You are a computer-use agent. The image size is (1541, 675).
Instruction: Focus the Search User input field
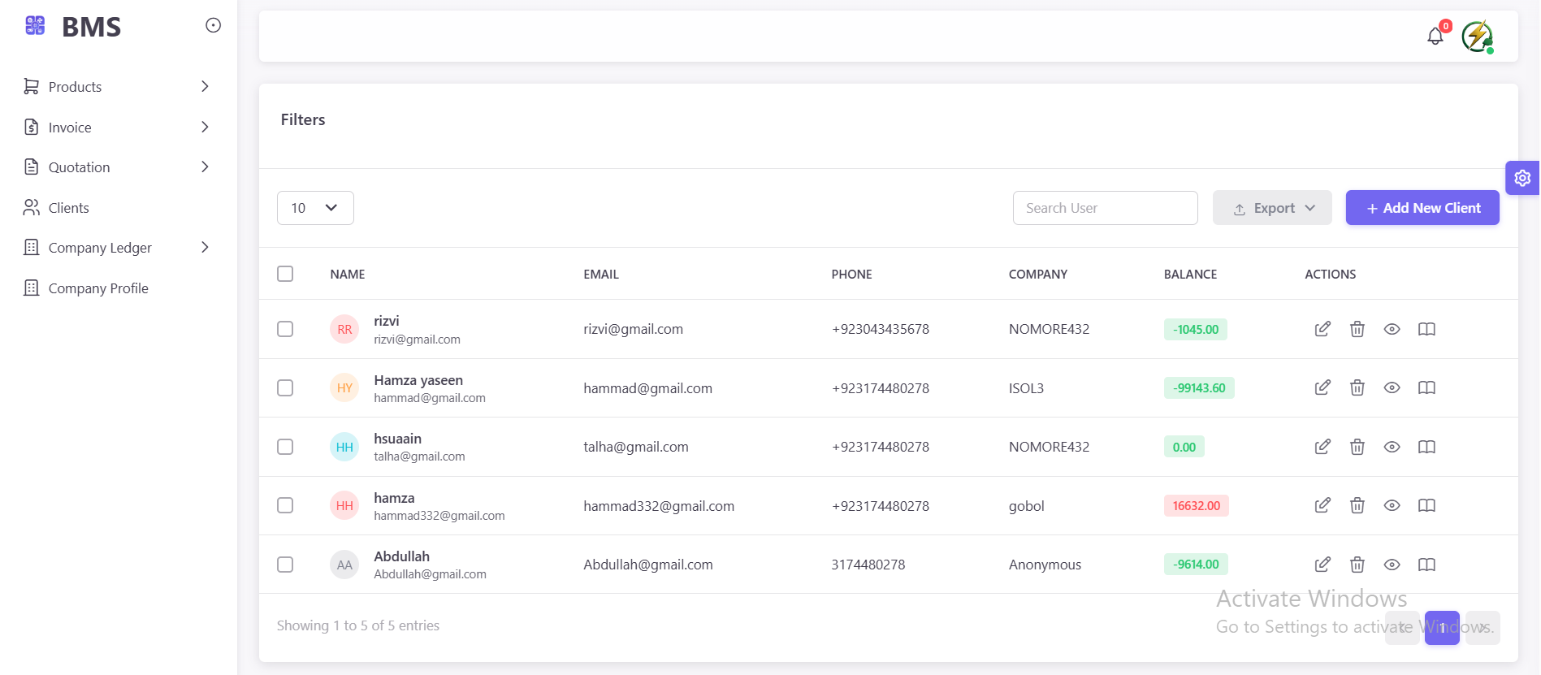point(1105,208)
